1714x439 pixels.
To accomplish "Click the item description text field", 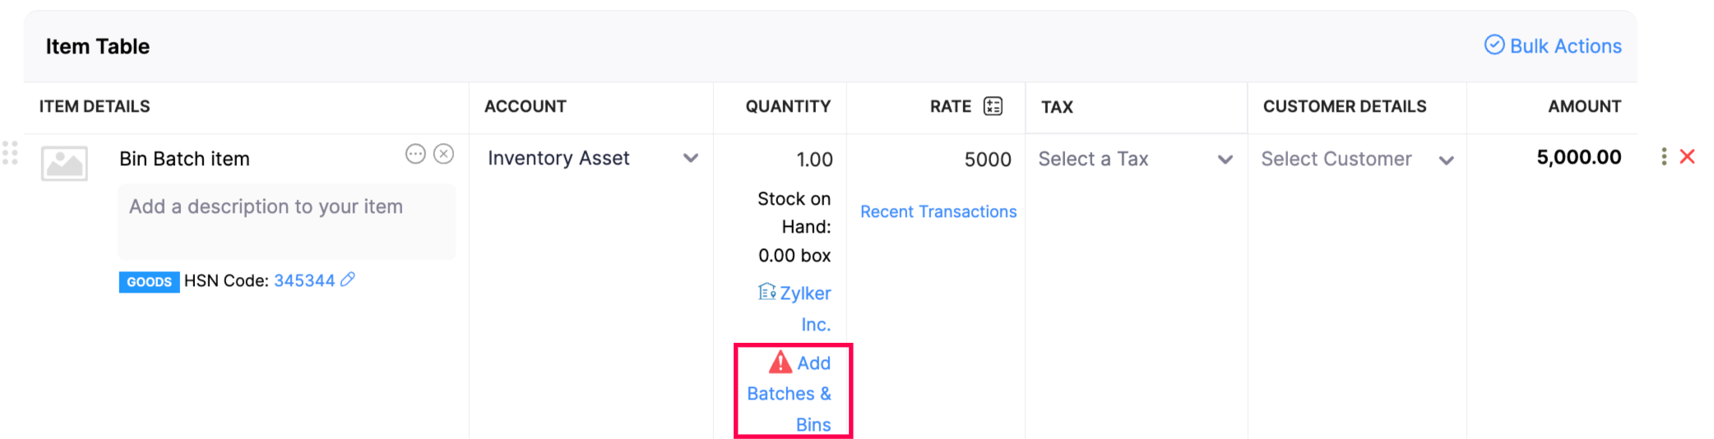I will [x=286, y=221].
